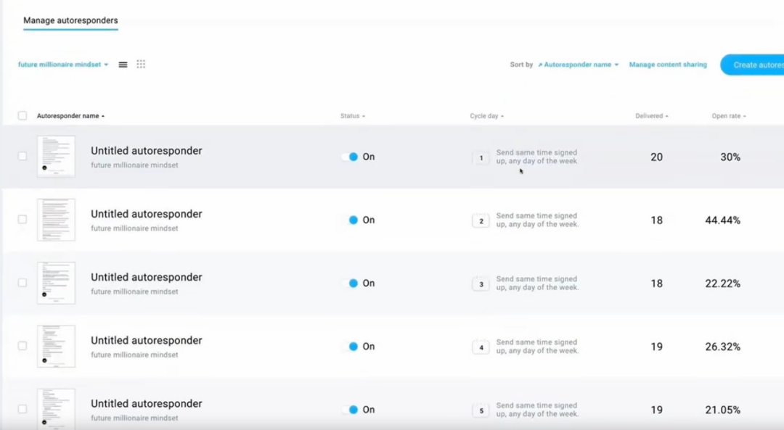
Task: Select the Manage autoresponders tab
Action: 70,20
